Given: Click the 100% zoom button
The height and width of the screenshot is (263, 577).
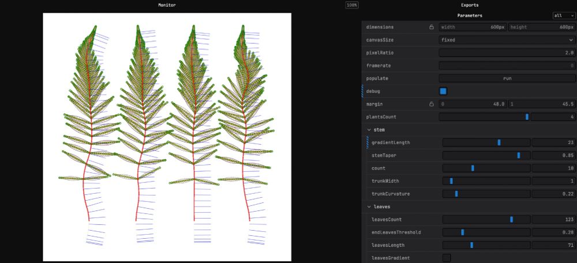Looking at the screenshot, I should pos(352,5).
